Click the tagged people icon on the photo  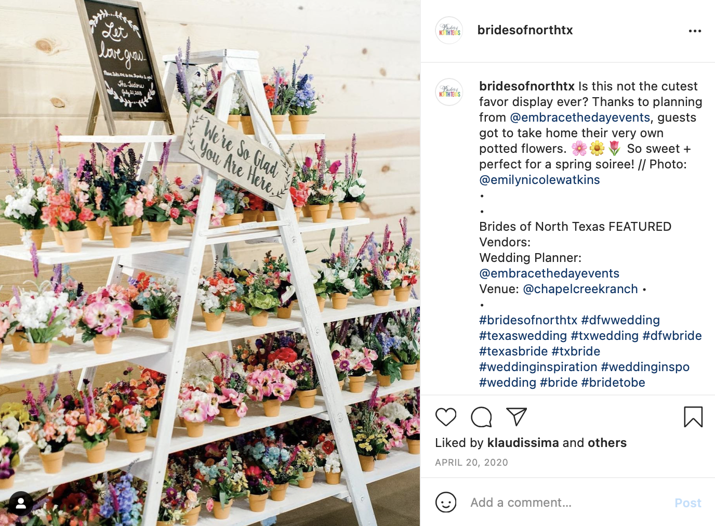pyautogui.click(x=21, y=503)
